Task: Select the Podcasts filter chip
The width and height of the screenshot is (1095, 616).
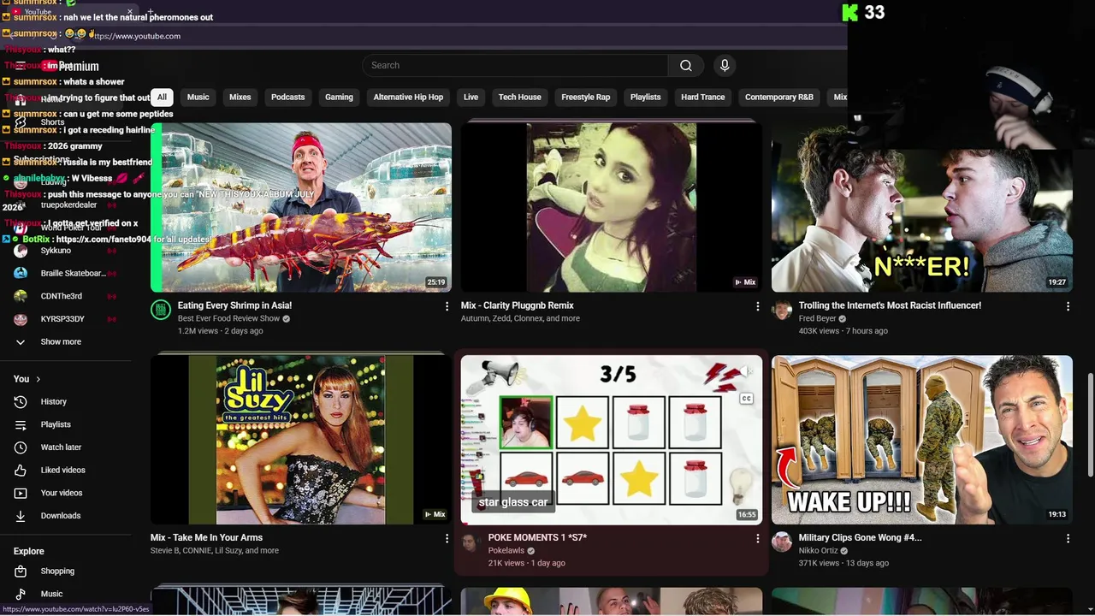Action: tap(288, 97)
